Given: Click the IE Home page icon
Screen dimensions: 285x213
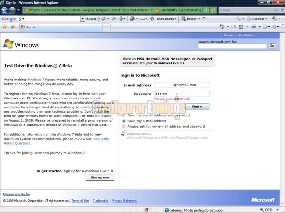Looking at the screenshot, I should 222,27.
